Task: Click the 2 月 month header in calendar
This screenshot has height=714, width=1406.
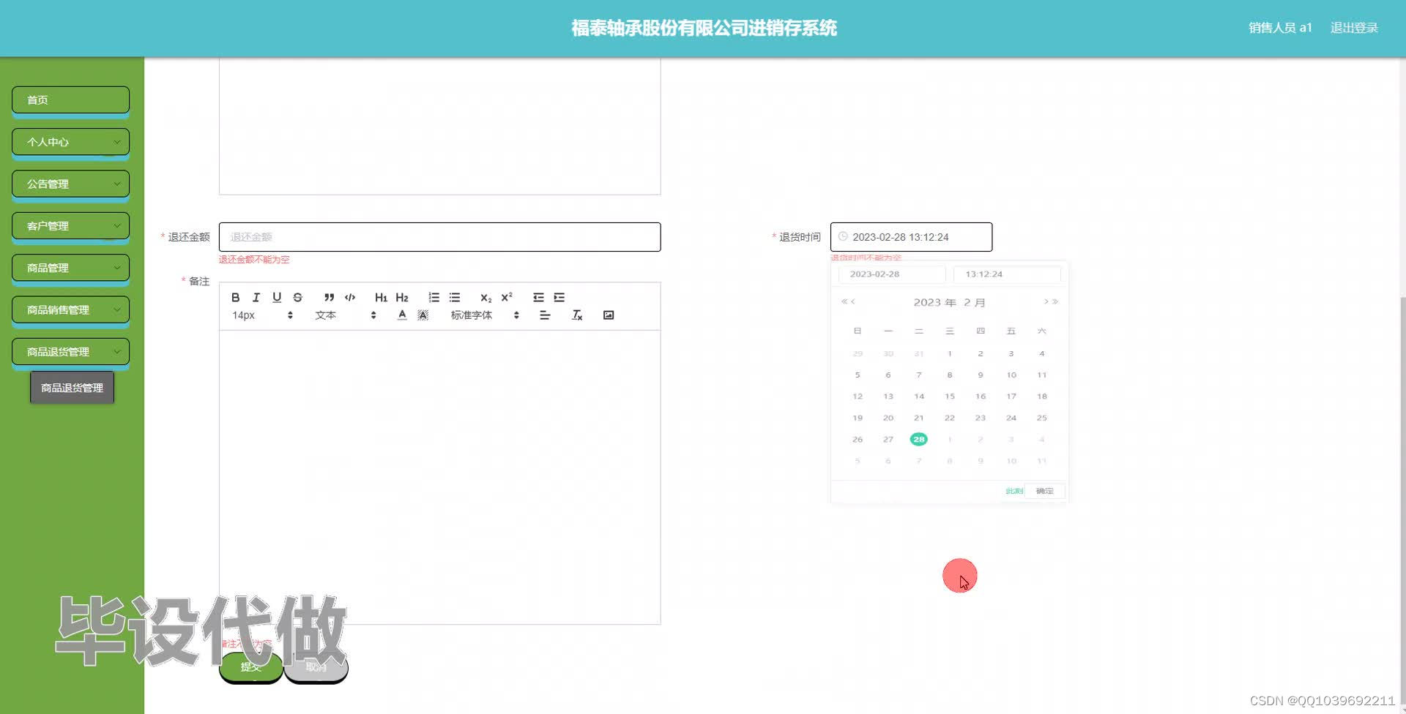Action: point(975,302)
